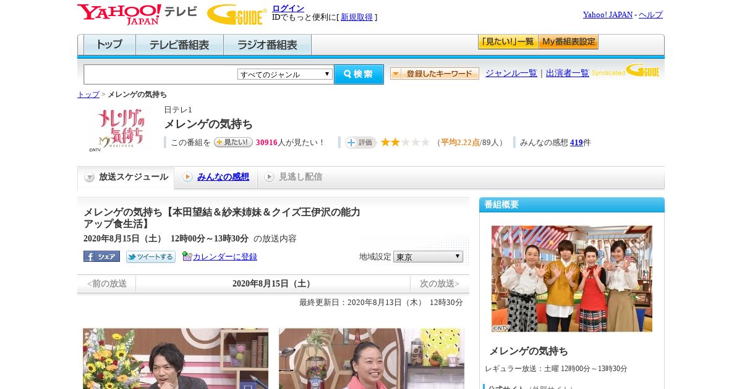Click the 平均2.22点 average score text

click(460, 143)
